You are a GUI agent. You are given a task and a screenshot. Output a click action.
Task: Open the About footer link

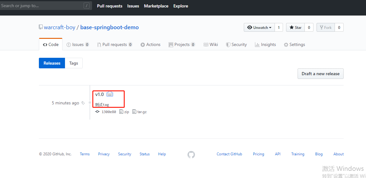(338, 154)
